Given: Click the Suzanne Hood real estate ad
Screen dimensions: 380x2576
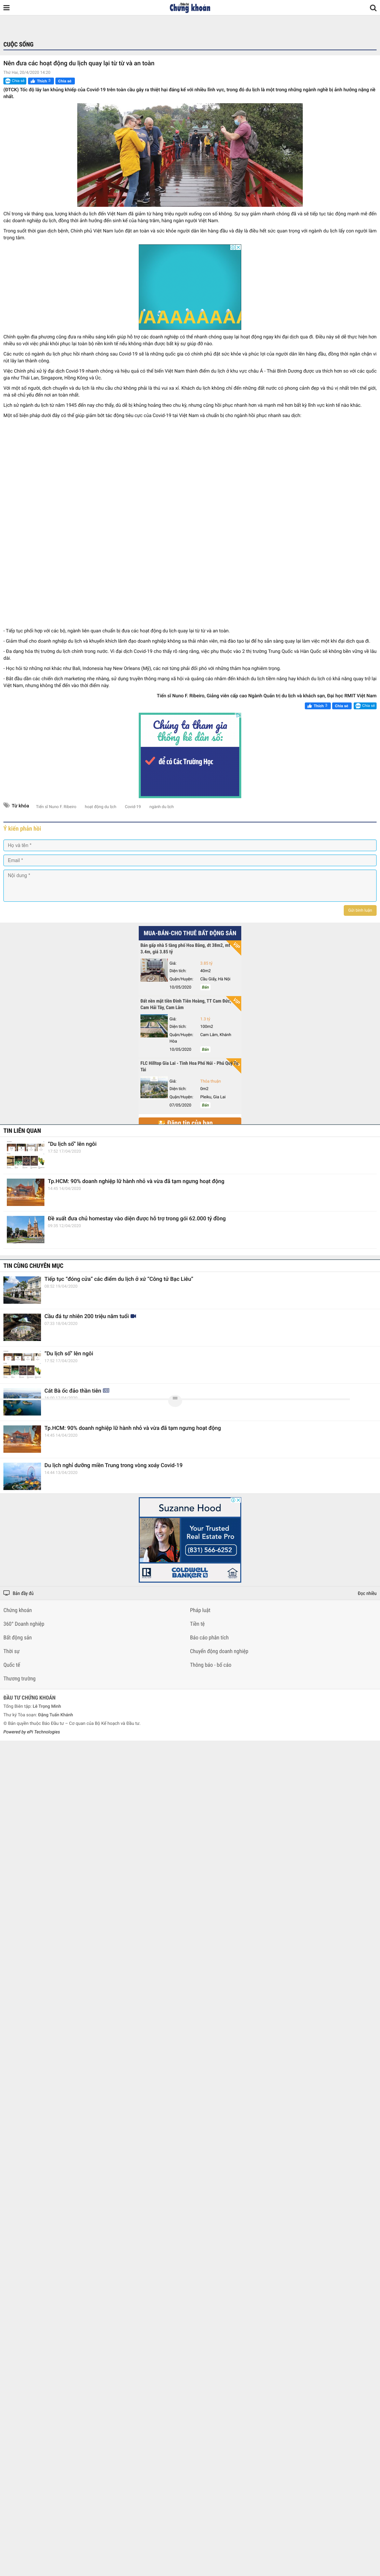Looking at the screenshot, I should [x=190, y=1540].
